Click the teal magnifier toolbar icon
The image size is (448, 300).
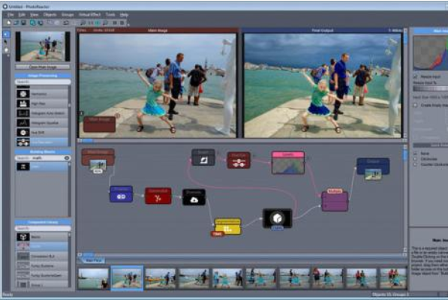click(33, 22)
